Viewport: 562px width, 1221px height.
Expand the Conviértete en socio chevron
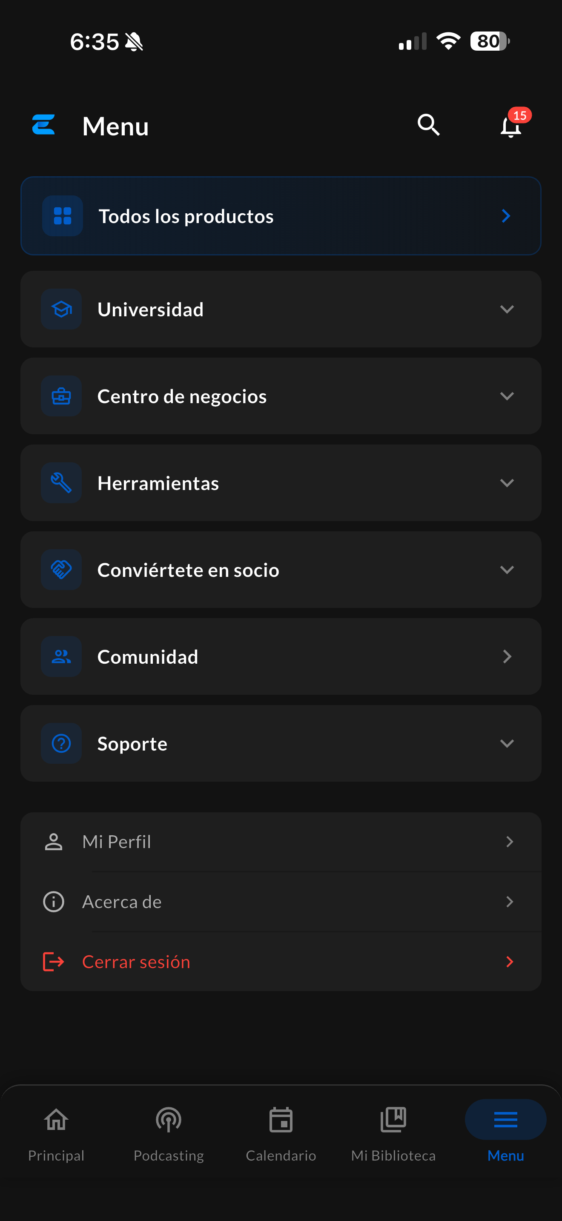pyautogui.click(x=507, y=570)
